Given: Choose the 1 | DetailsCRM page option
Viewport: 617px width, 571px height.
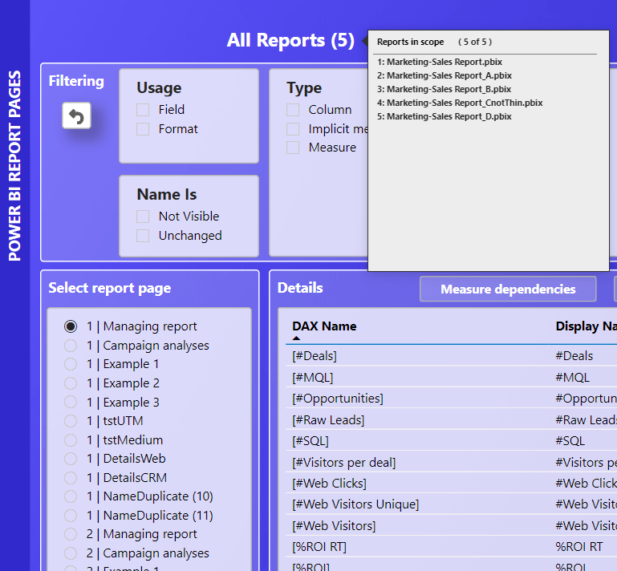Looking at the screenshot, I should pyautogui.click(x=71, y=478).
